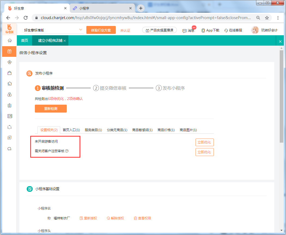Select the 首页入口(1) tab
The image size is (286, 235).
tap(71, 130)
